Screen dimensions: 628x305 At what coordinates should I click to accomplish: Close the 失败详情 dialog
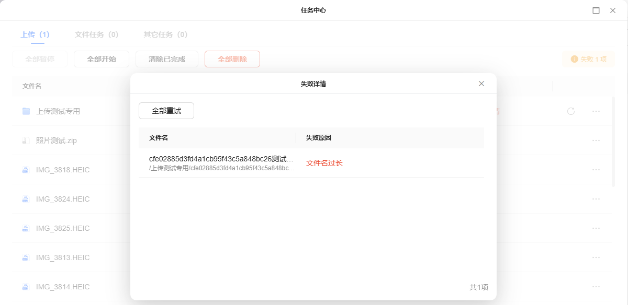pyautogui.click(x=481, y=84)
